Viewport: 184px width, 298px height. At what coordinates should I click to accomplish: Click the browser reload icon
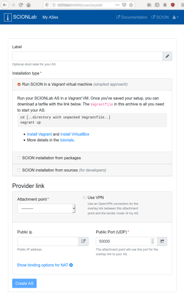(x=21, y=5)
